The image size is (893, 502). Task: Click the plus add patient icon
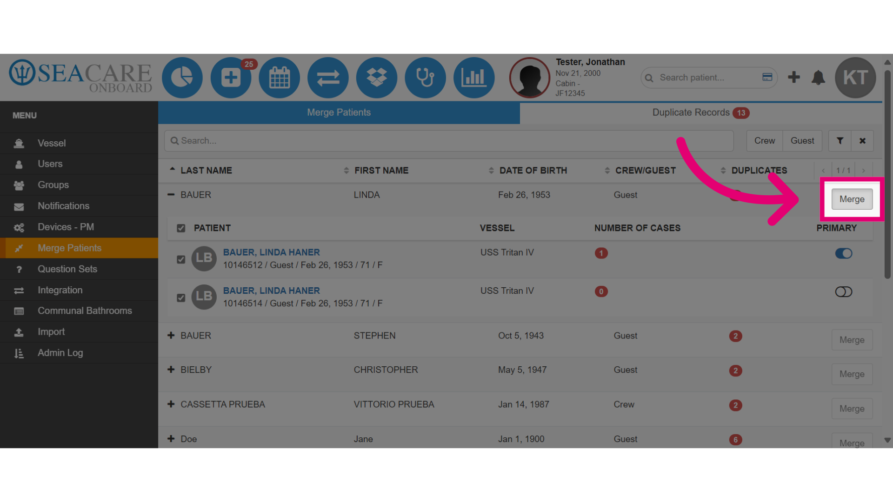[x=794, y=77]
